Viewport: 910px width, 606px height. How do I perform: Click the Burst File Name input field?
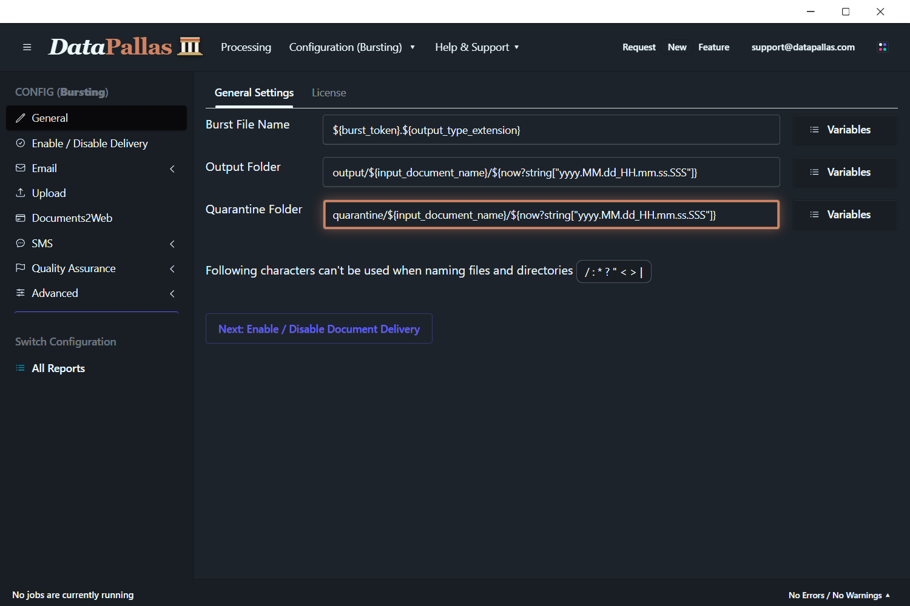point(551,130)
